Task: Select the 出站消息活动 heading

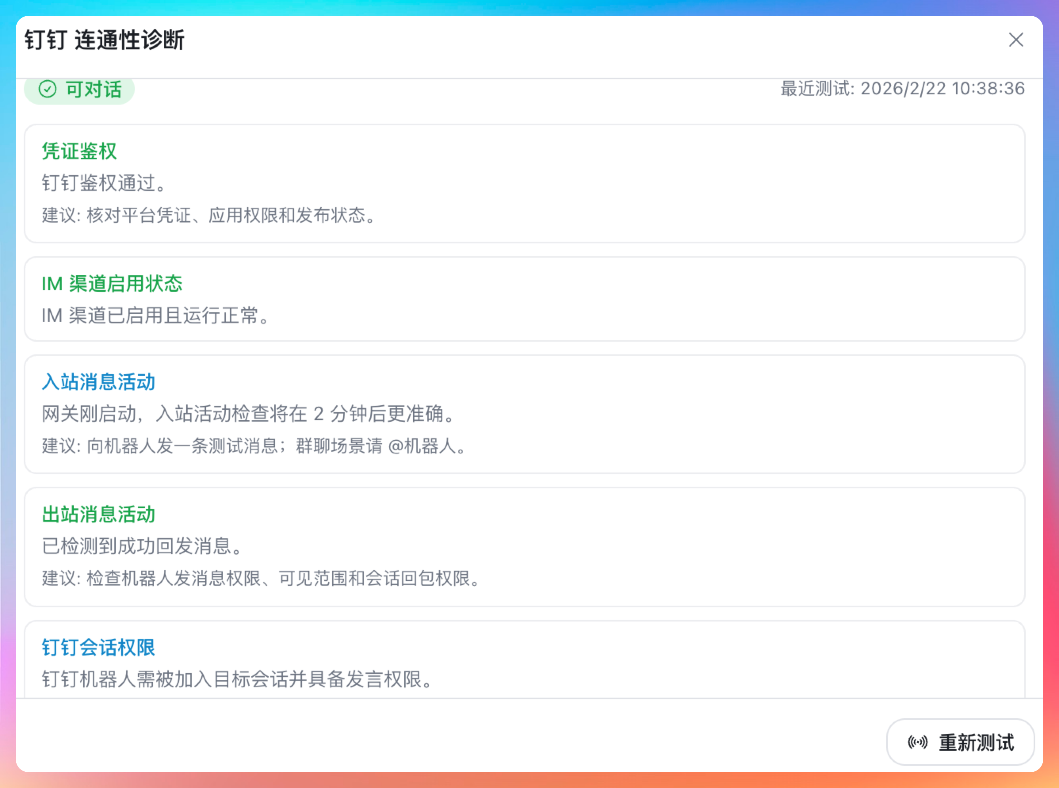Action: 98,514
